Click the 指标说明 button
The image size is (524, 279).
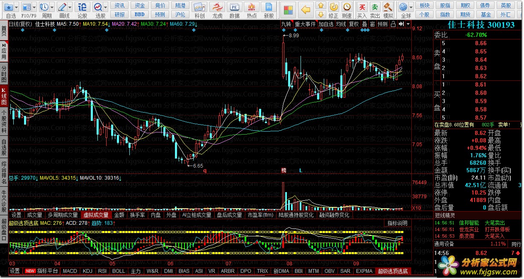point(398,223)
